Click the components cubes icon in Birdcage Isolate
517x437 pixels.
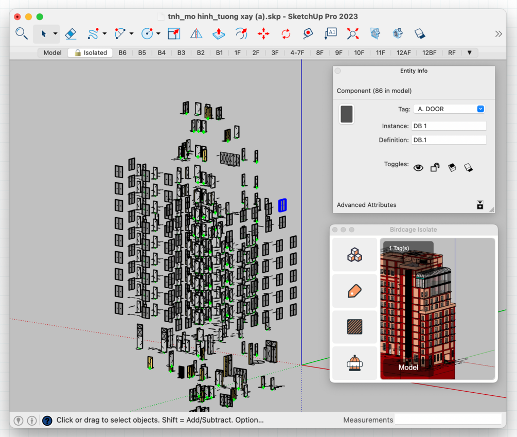click(354, 255)
